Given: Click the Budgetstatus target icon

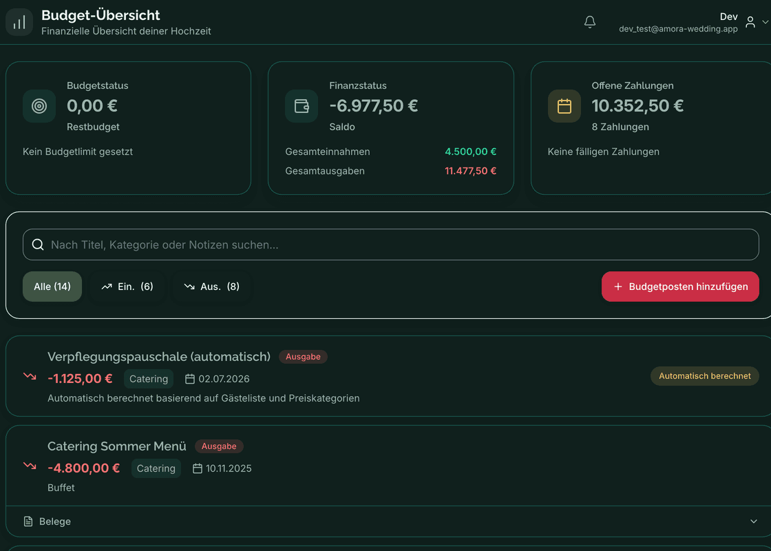Looking at the screenshot, I should [39, 106].
